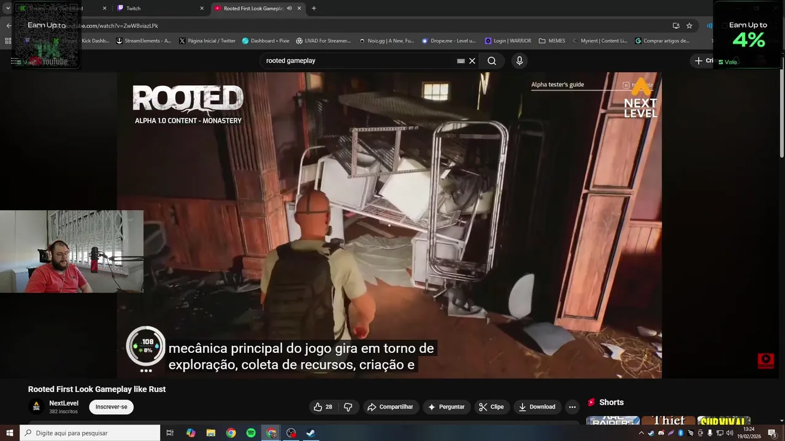Show hidden tray icons with the chevron
The image size is (785, 441).
tap(641, 433)
